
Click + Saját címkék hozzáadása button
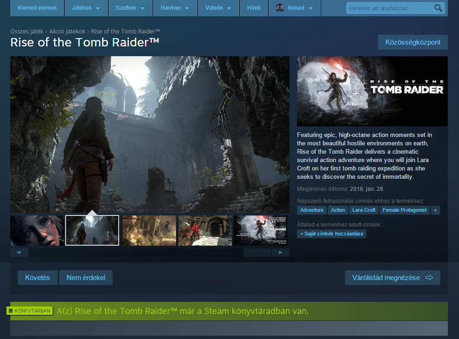coord(331,234)
